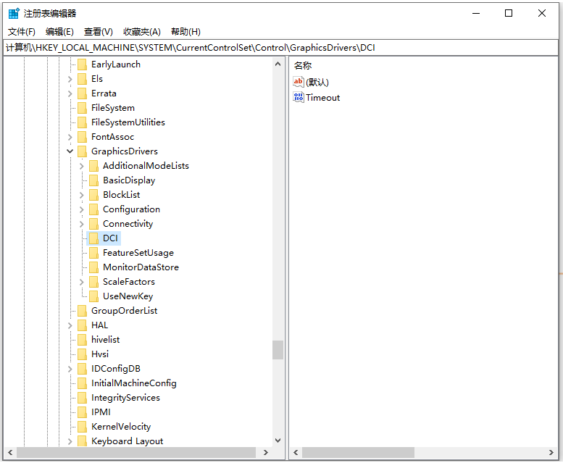This screenshot has width=563, height=463.
Task: Open the 查看(V) menu
Action: pyautogui.click(x=98, y=32)
